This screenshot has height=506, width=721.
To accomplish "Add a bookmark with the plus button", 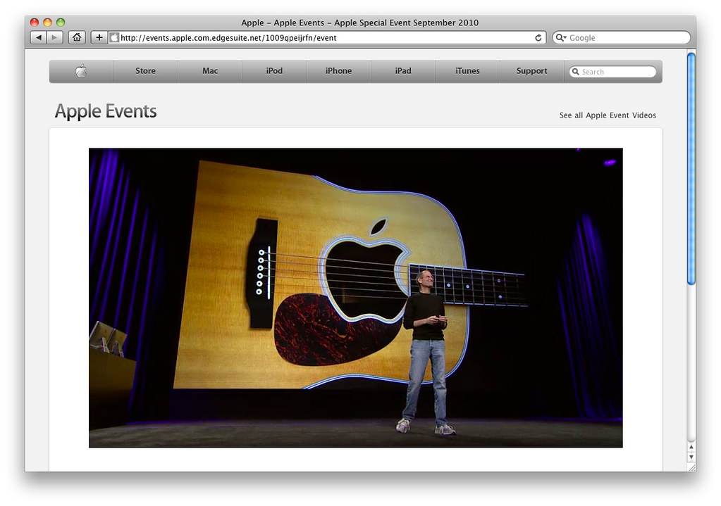I will [99, 38].
